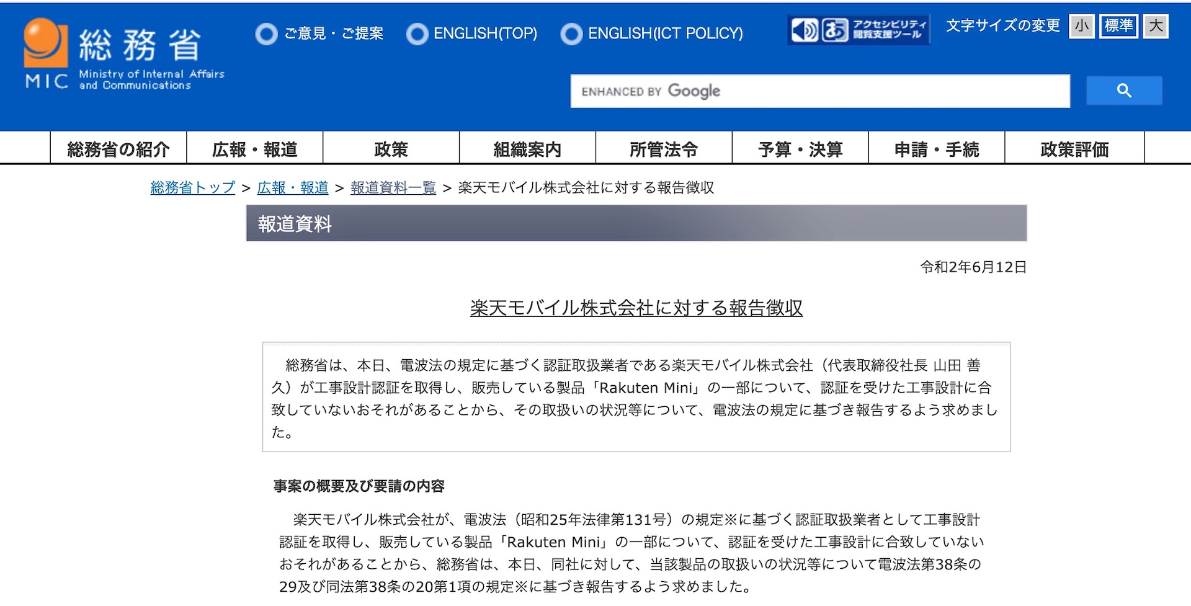
Task: Click the 文字サイズの変更 label
Action: click(x=1003, y=25)
